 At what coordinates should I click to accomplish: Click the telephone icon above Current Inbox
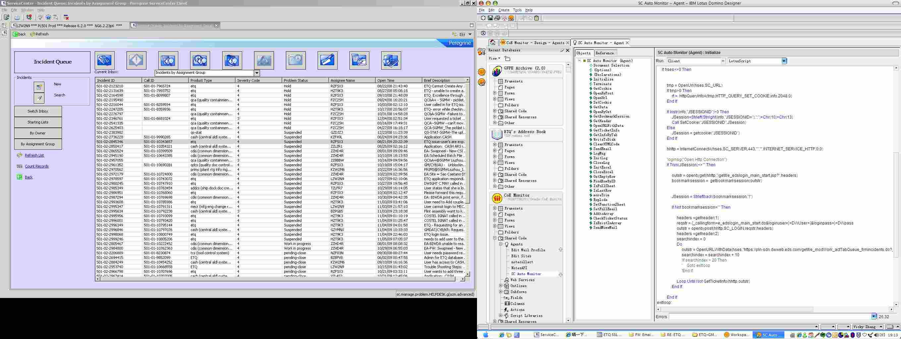point(105,60)
